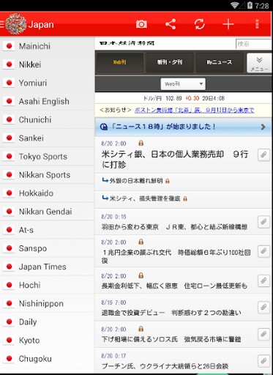Clip the 羽田から変わる東京 article
This screenshot has height=375, width=273.
[263, 222]
